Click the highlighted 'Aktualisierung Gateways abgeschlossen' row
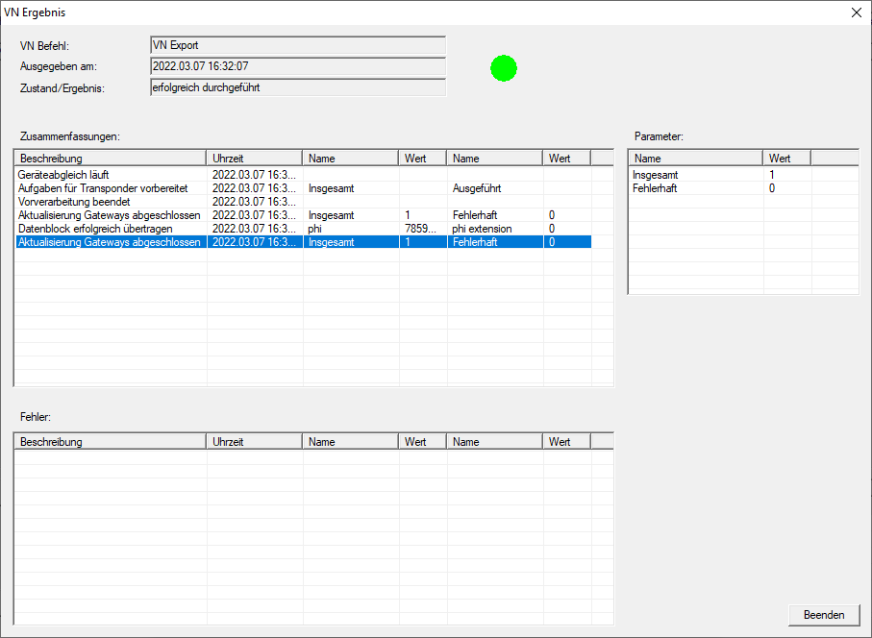872x638 pixels. tap(110, 242)
